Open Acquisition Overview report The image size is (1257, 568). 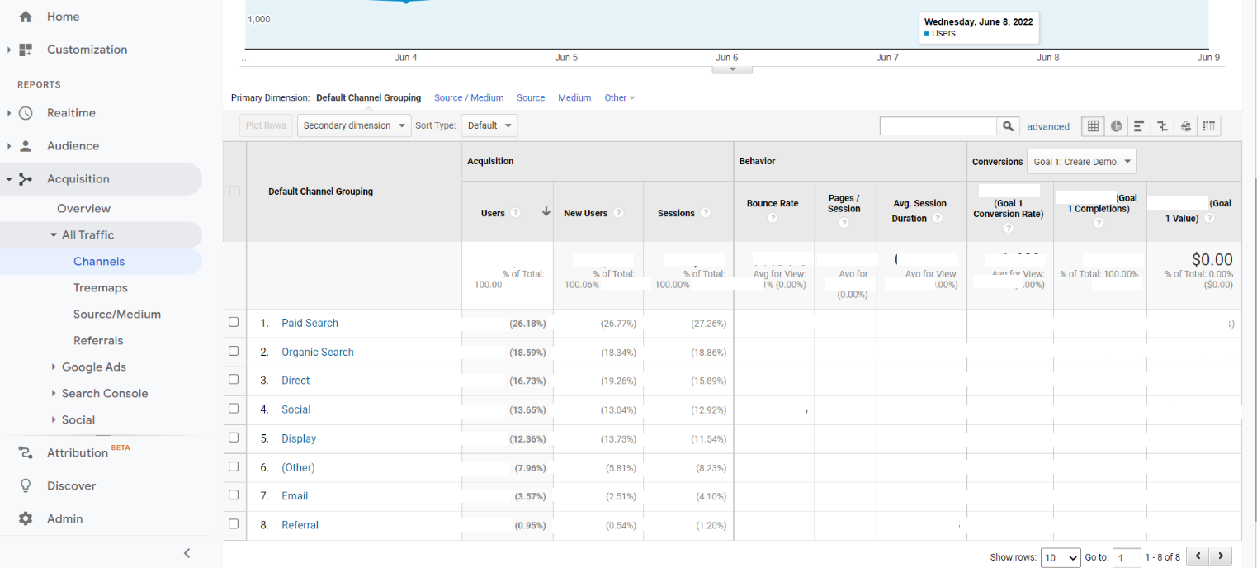tap(83, 209)
